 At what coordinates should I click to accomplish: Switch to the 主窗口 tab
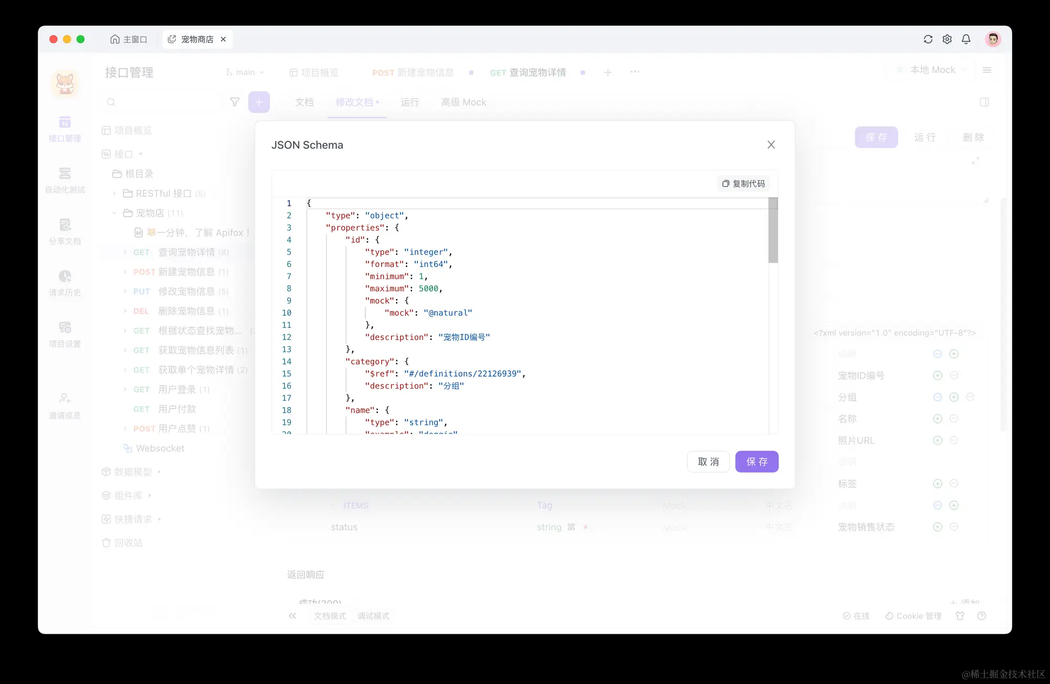(x=129, y=39)
